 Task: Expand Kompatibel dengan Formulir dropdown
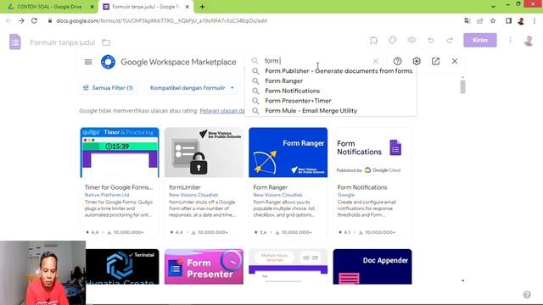[x=192, y=88]
